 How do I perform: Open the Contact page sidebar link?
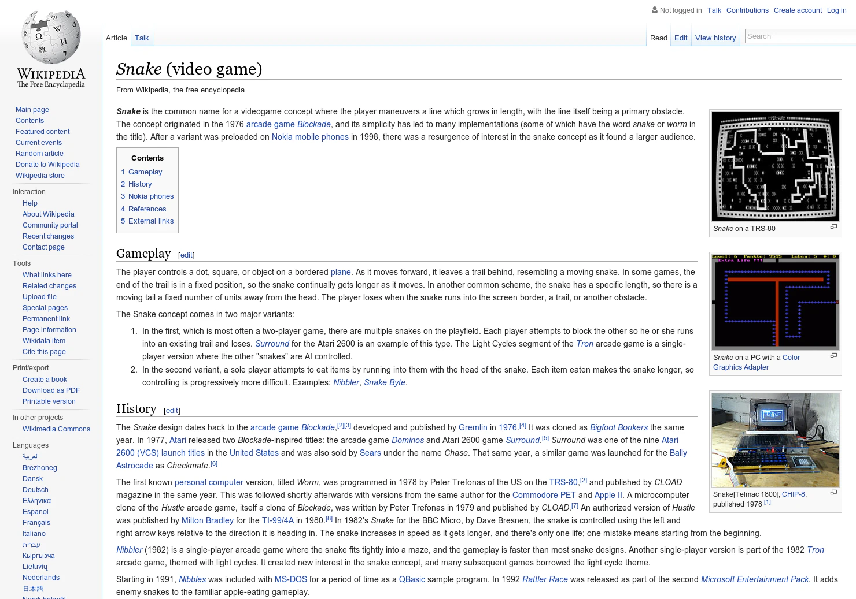pos(43,247)
